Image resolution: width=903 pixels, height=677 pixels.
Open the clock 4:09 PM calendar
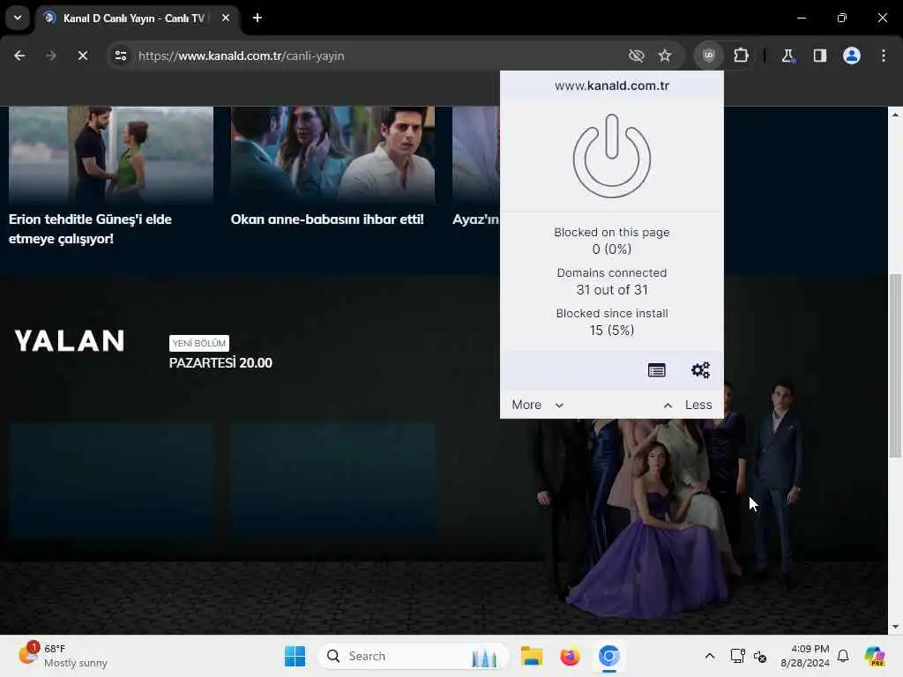point(804,656)
